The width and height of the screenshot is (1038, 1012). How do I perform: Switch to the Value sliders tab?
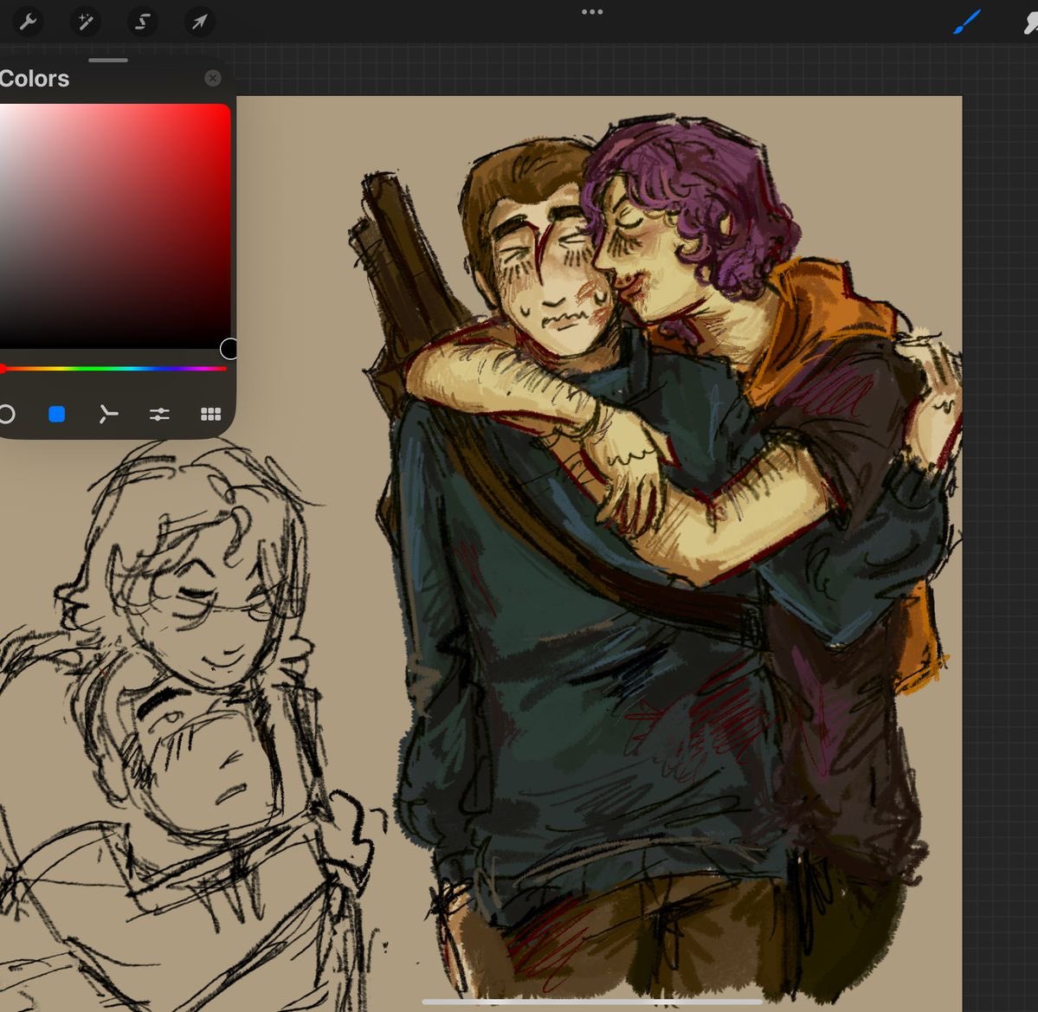click(x=159, y=415)
